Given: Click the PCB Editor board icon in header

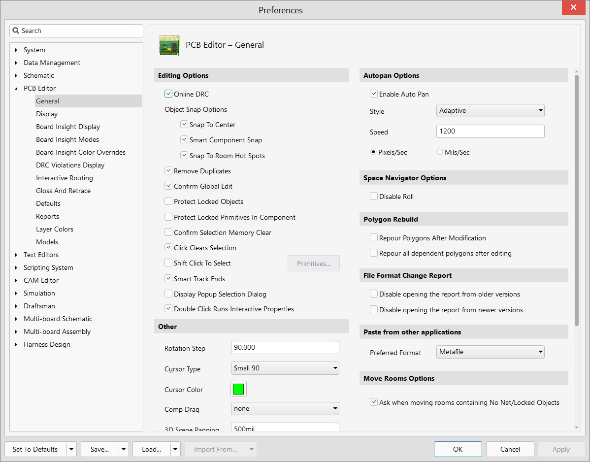Looking at the screenshot, I should coord(170,45).
